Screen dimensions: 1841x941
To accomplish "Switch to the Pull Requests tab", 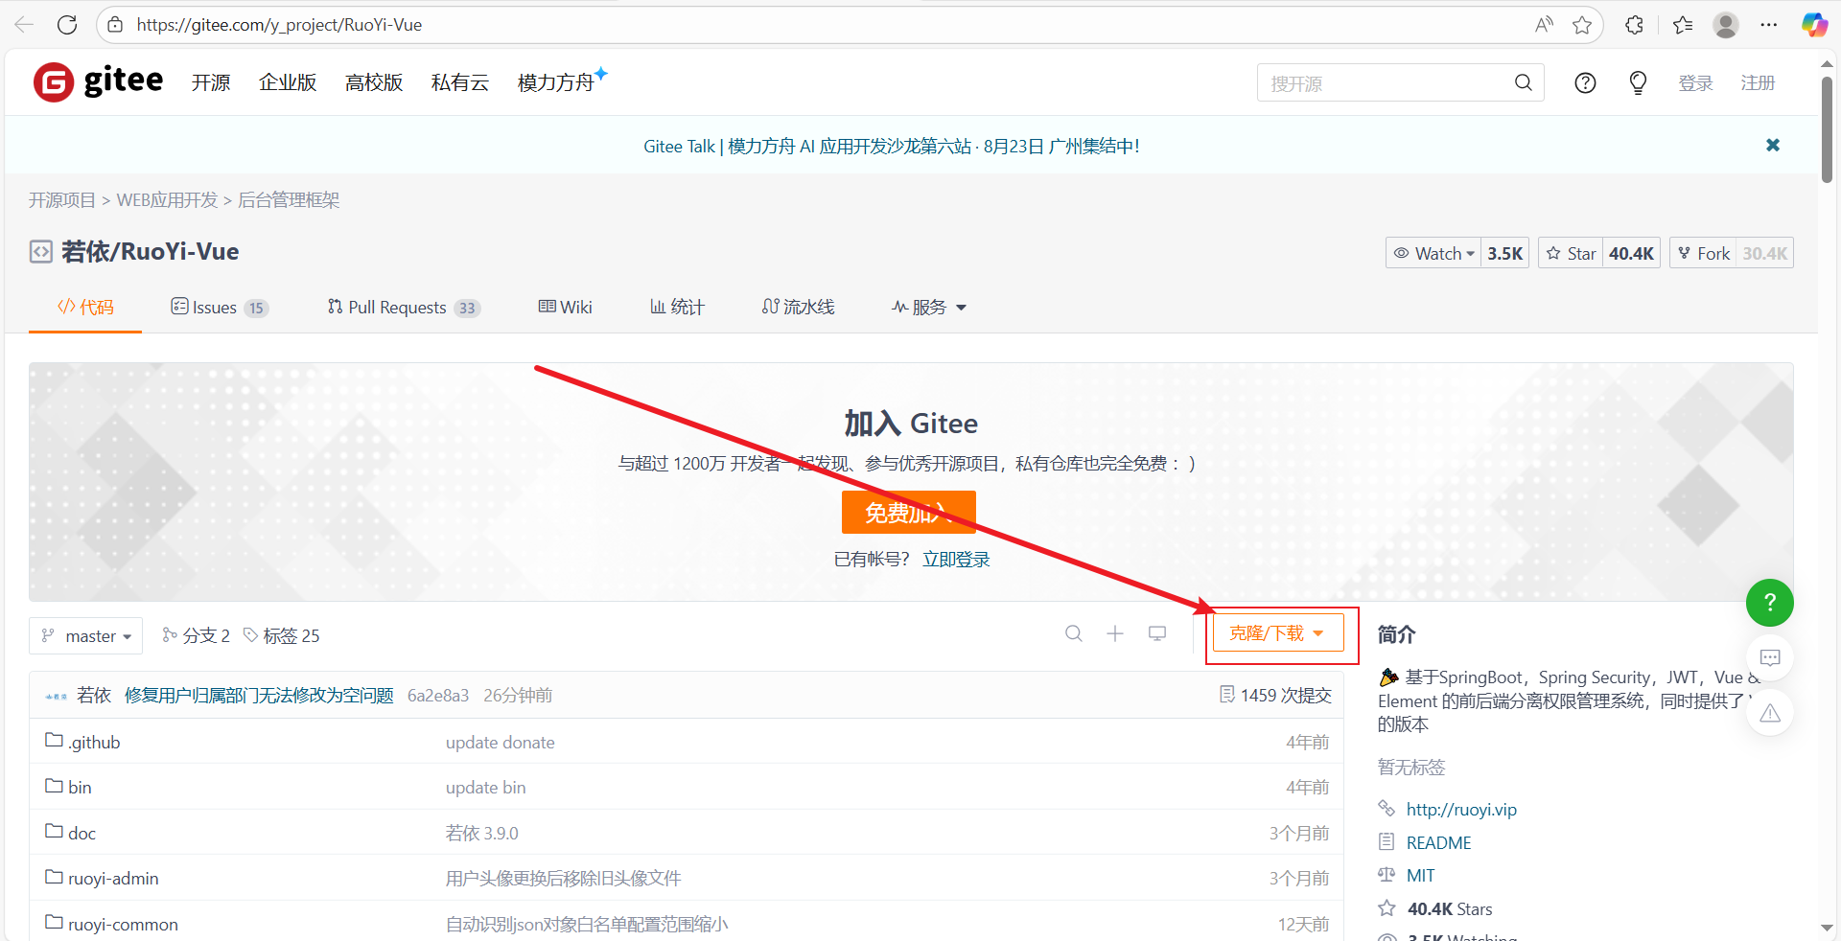I will [x=404, y=307].
